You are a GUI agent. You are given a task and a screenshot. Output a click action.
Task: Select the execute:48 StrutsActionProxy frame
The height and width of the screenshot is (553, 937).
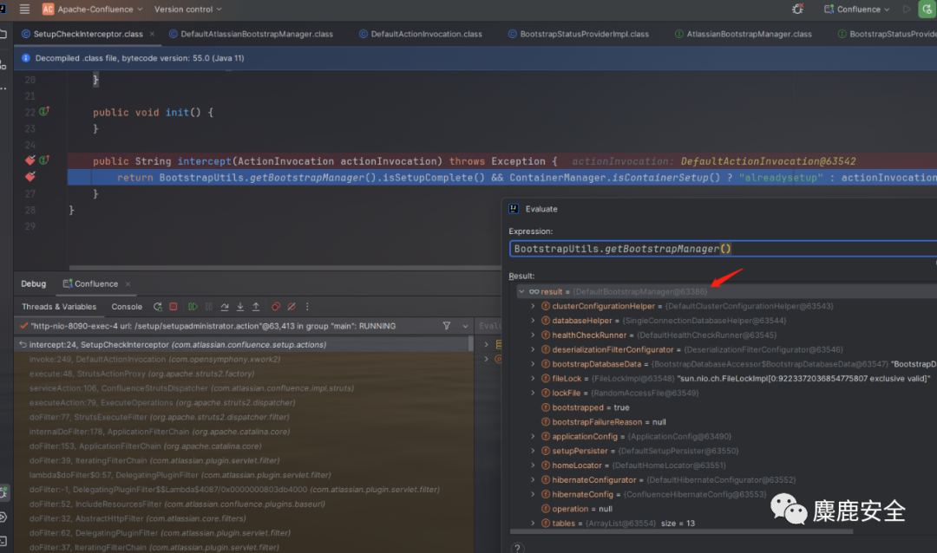point(243,374)
